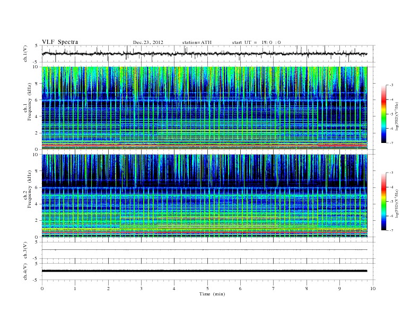The height and width of the screenshot is (324, 420).
Task: Click the "station=ATH" header label
Action: pyautogui.click(x=197, y=42)
